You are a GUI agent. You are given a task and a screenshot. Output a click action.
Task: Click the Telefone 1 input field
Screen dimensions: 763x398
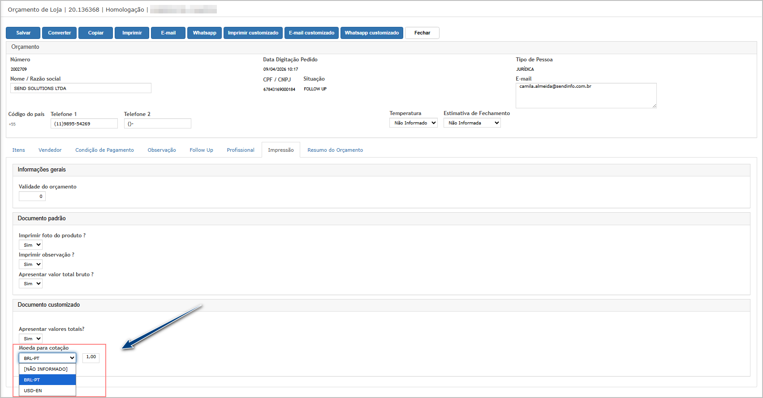pyautogui.click(x=84, y=124)
